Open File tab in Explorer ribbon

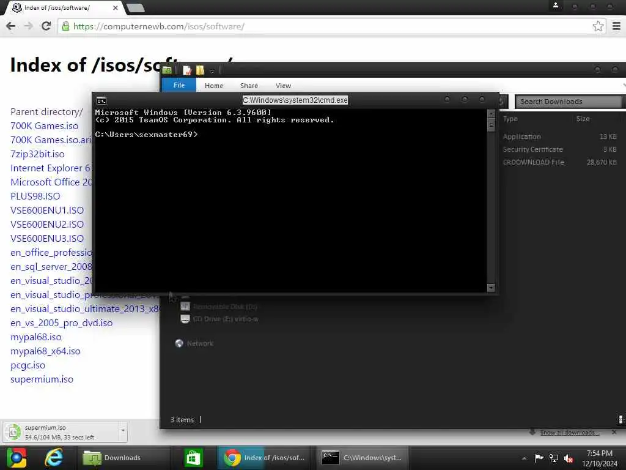(179, 85)
